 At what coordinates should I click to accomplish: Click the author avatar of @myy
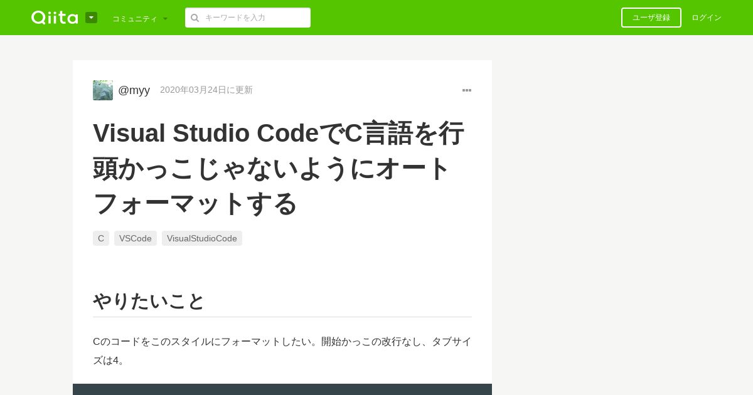click(x=103, y=90)
